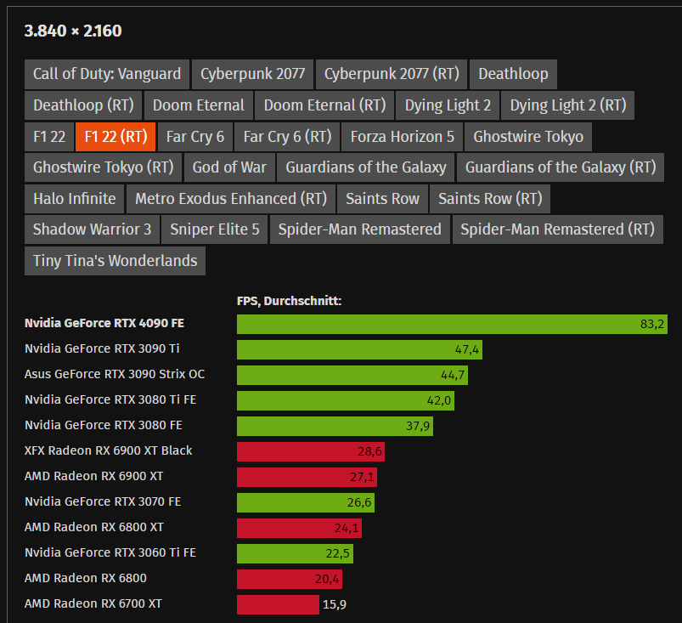Screen dimensions: 682x623
Task: Click the FPS, Durchschnitt label
Action: pos(290,301)
